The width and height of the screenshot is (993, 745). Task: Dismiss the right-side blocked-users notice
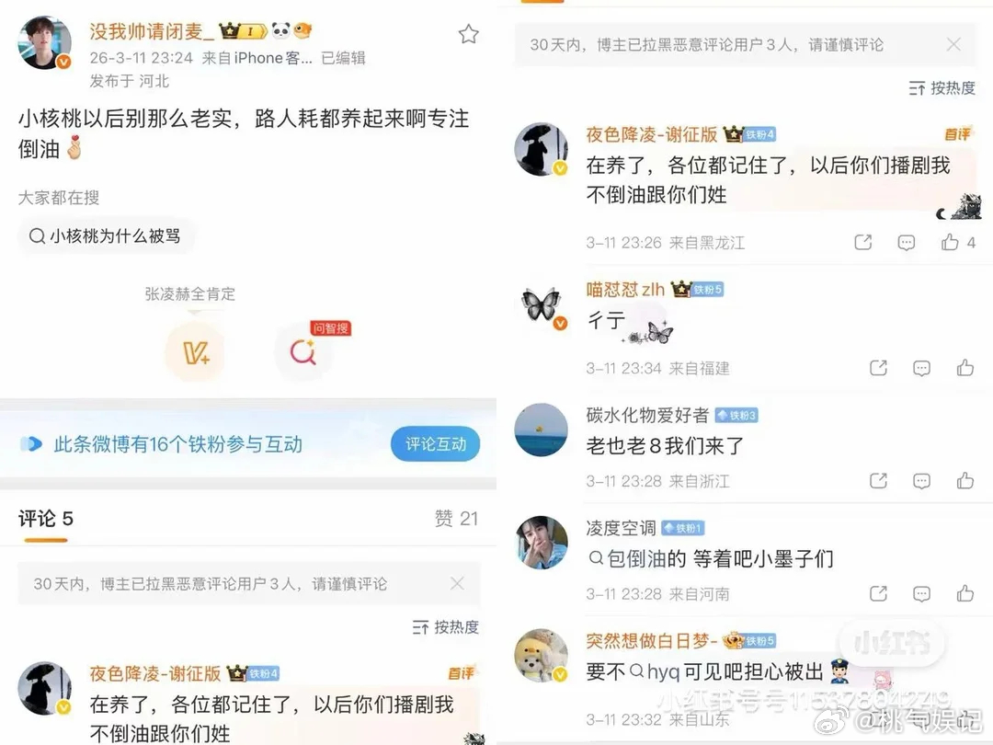953,44
